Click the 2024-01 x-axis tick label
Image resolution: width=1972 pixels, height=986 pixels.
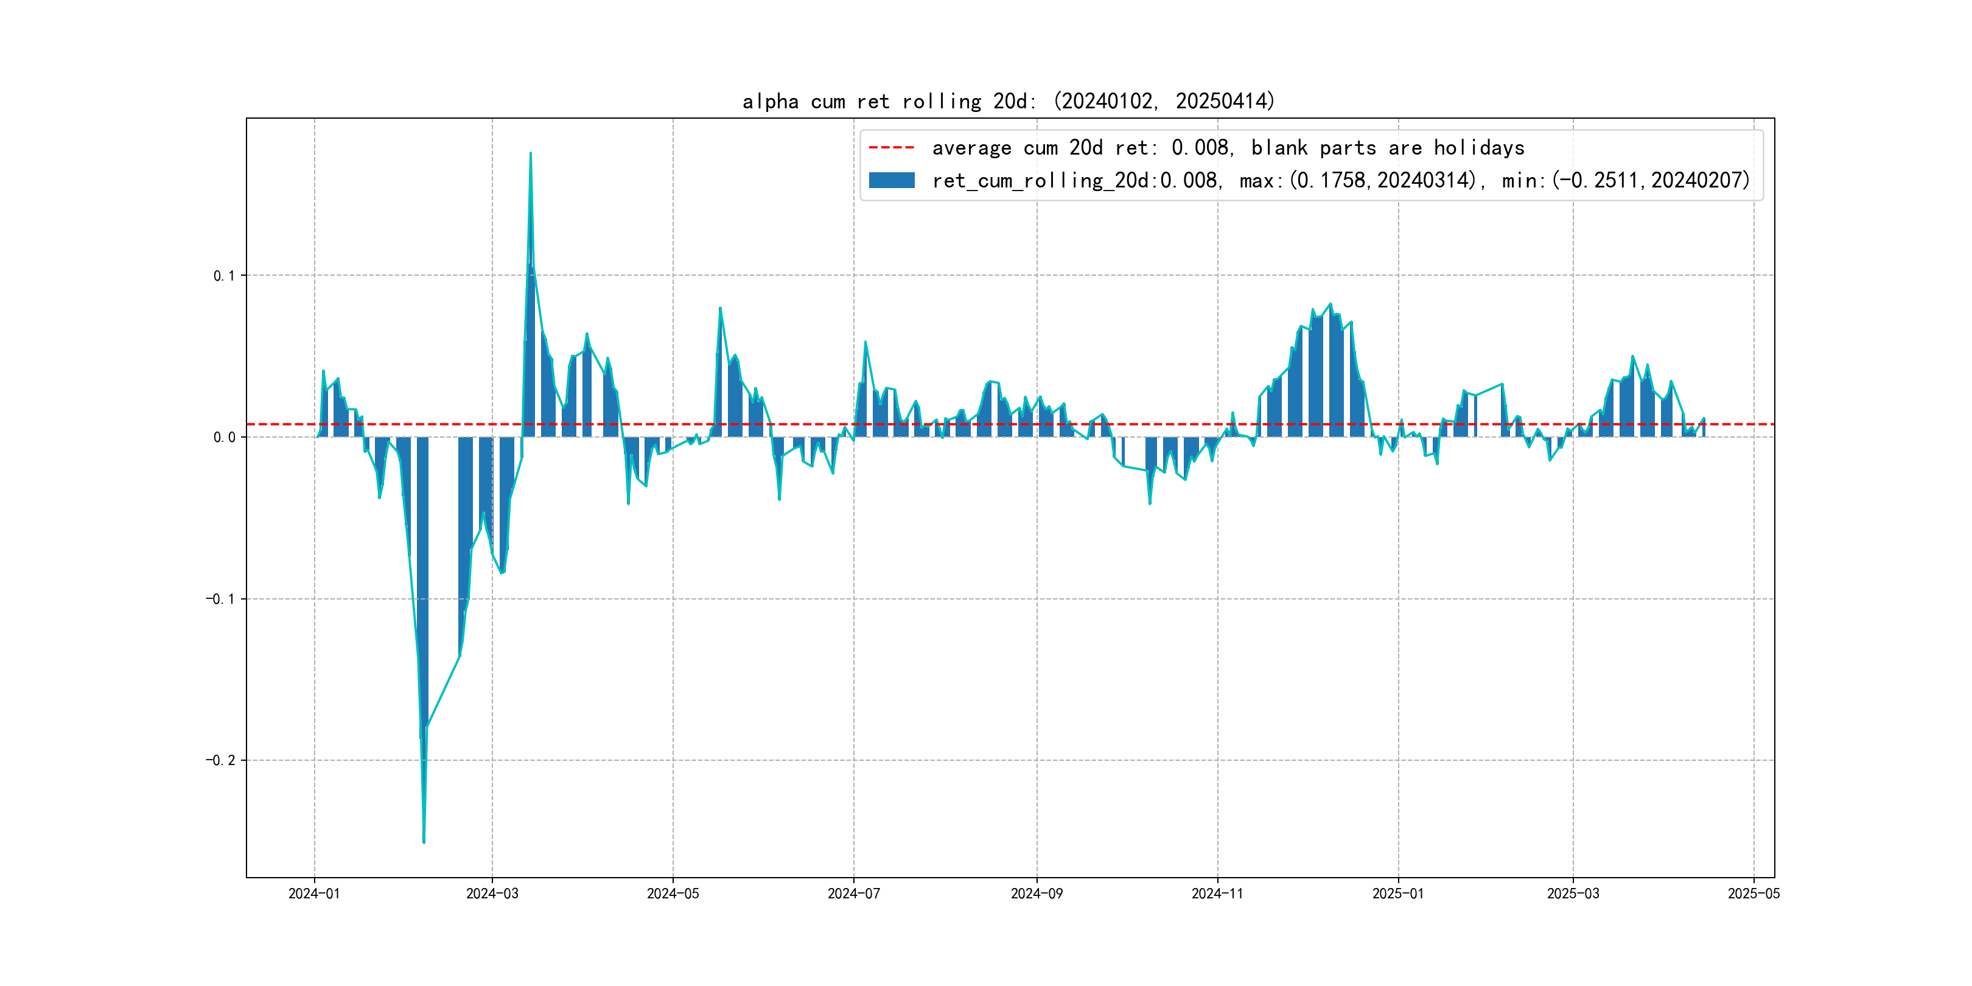point(314,893)
